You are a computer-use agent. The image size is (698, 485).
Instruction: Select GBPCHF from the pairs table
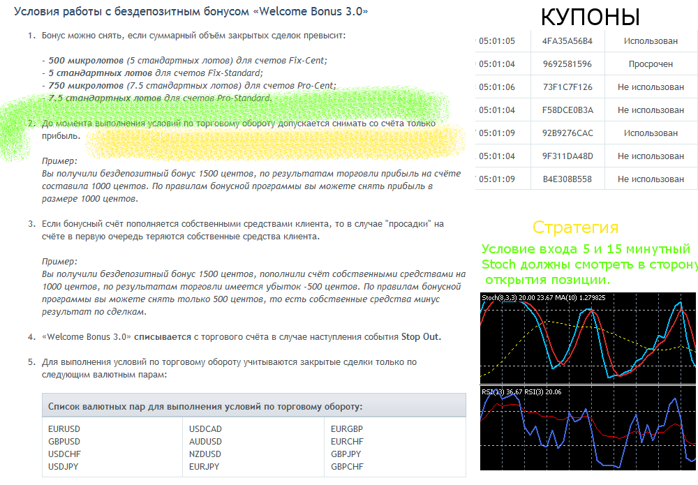click(x=347, y=467)
